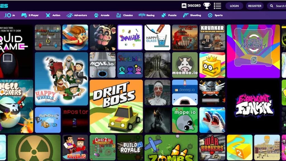Play Friday Night Funkin'
Viewport: 286px width, 161px height.
click(253, 106)
